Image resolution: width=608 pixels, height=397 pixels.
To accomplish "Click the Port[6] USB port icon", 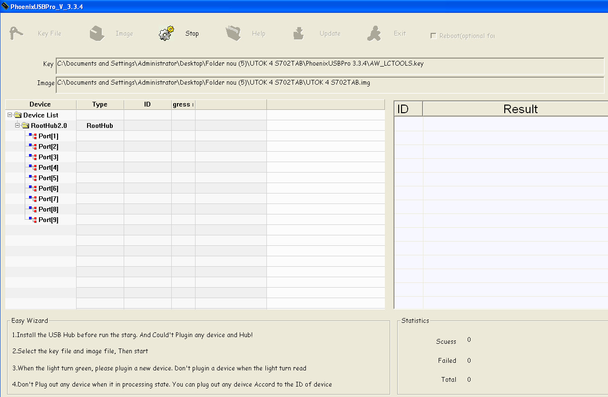I will tap(33, 188).
